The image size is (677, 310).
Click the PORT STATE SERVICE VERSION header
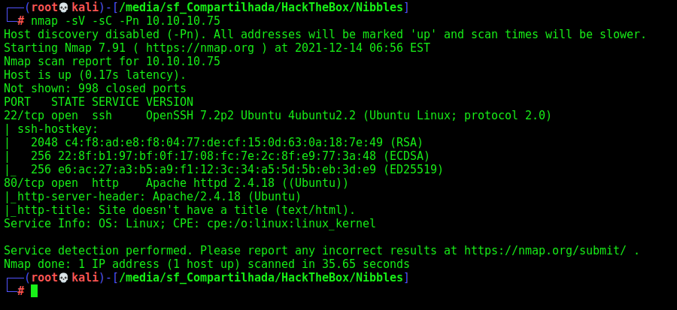[x=99, y=102]
